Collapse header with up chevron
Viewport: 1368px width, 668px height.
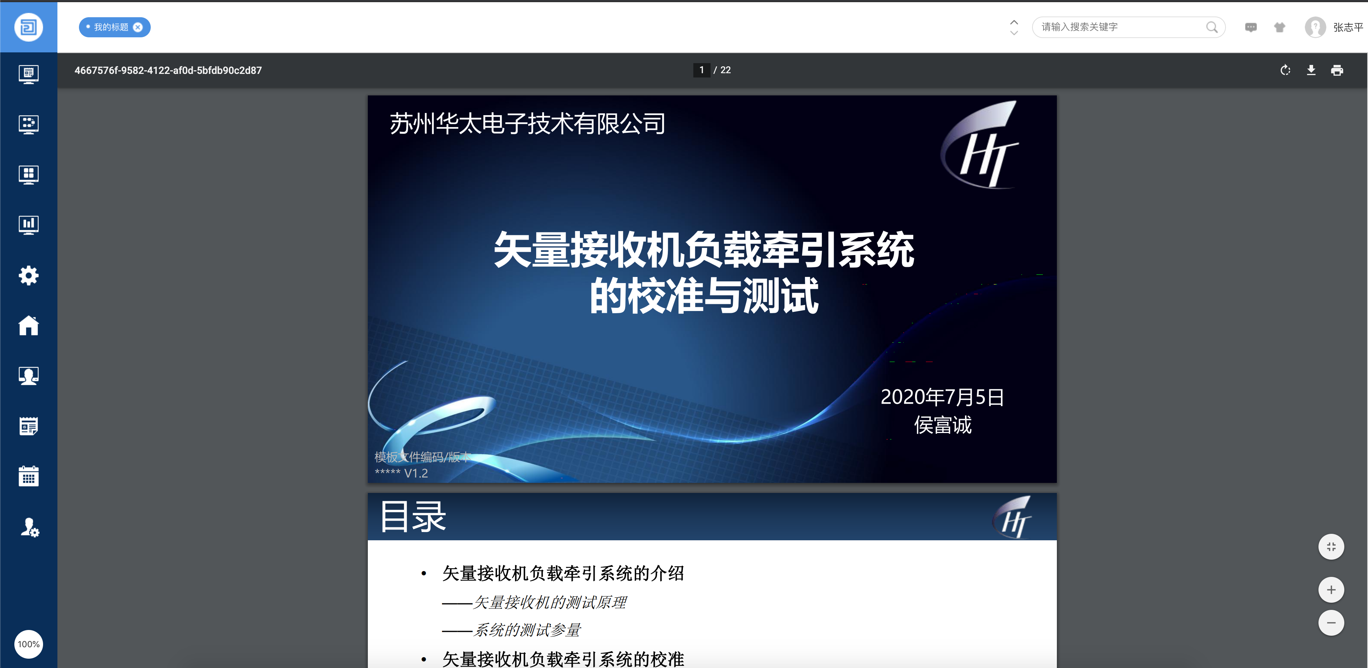coord(1014,22)
